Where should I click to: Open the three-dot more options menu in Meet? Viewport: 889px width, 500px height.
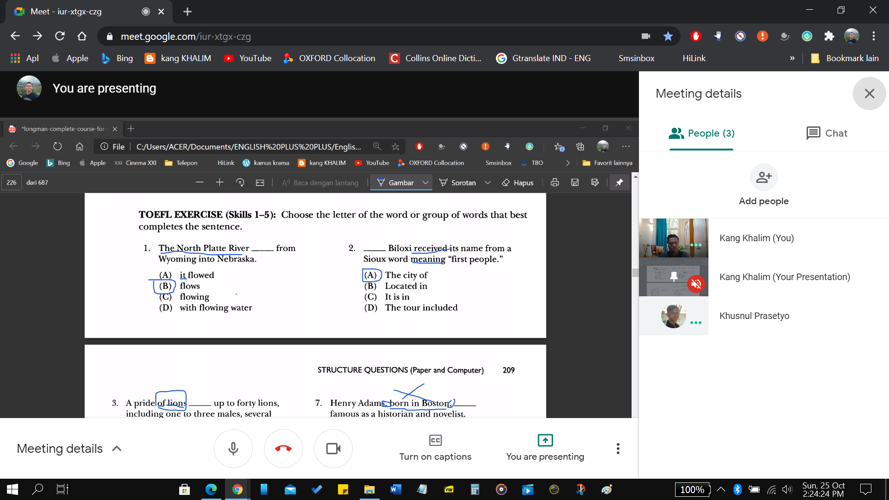618,449
